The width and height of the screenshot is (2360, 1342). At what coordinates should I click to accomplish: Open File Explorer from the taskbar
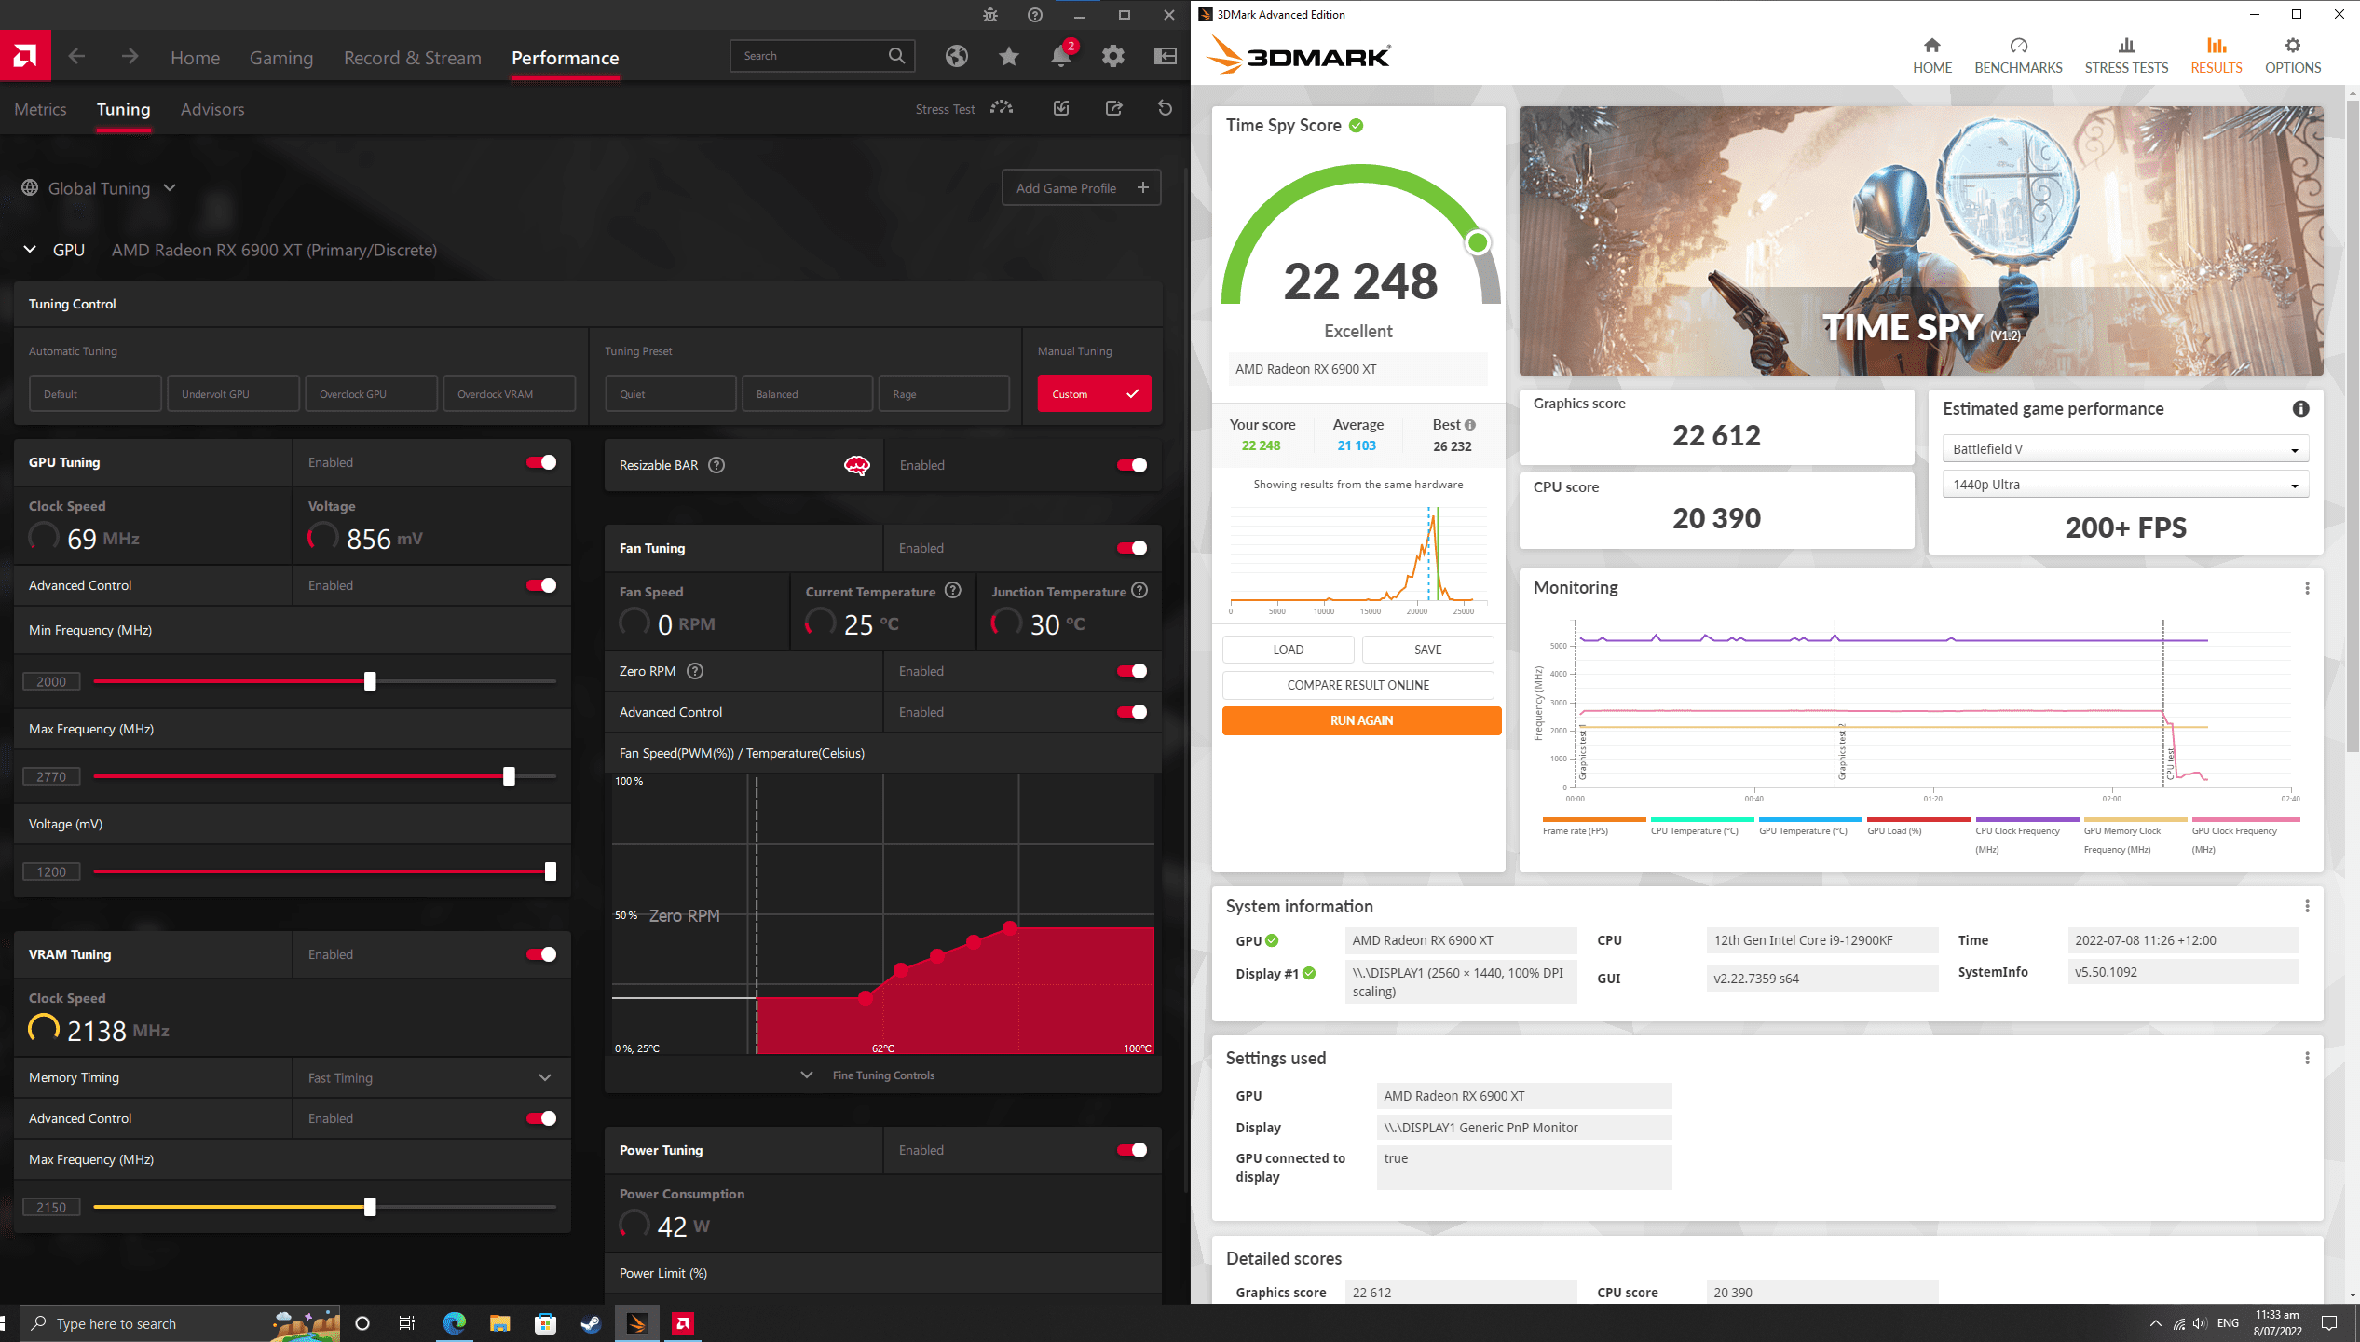point(500,1323)
